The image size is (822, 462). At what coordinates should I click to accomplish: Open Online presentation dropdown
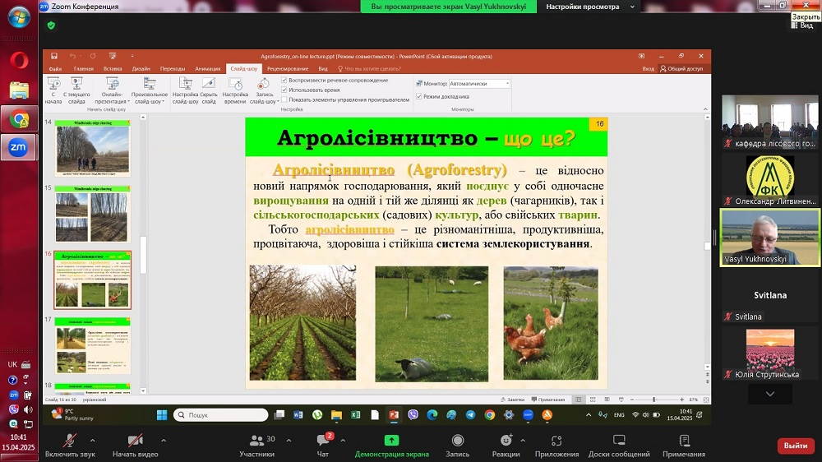(112, 90)
